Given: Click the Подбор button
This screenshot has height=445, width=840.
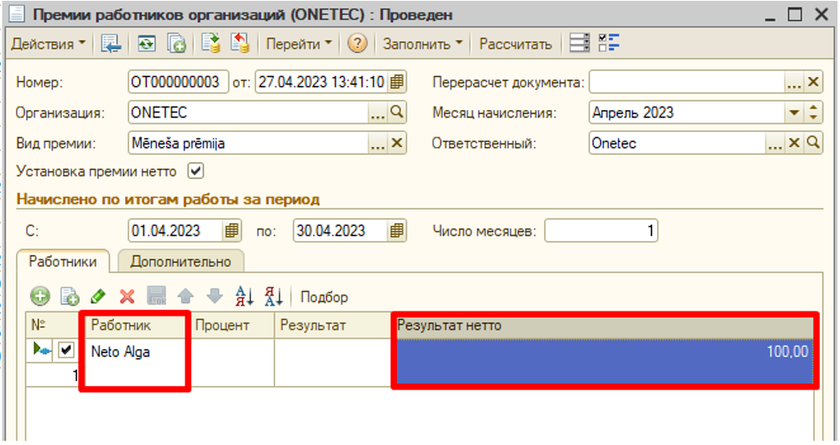Looking at the screenshot, I should click(x=324, y=297).
